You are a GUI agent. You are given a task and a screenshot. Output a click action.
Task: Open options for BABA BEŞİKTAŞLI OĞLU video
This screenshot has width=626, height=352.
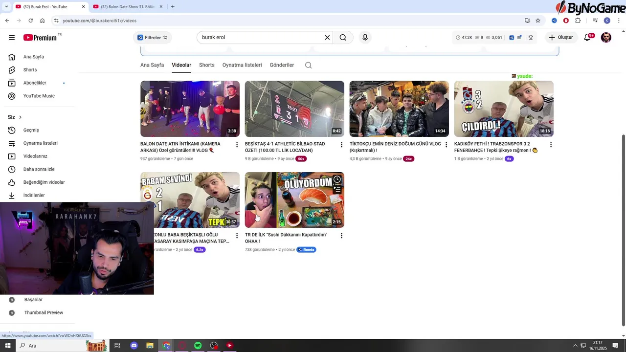[237, 236]
